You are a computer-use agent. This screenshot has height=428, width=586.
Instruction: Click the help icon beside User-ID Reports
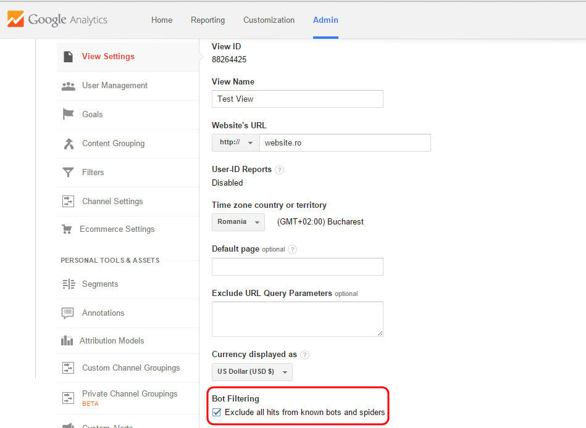click(x=279, y=170)
